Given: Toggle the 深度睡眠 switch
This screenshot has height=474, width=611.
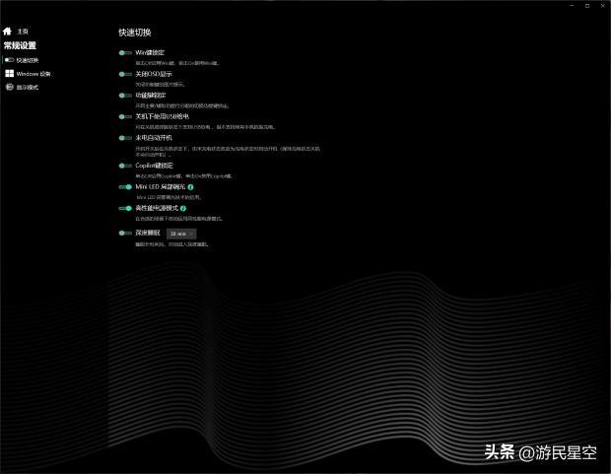Looking at the screenshot, I should (x=125, y=234).
